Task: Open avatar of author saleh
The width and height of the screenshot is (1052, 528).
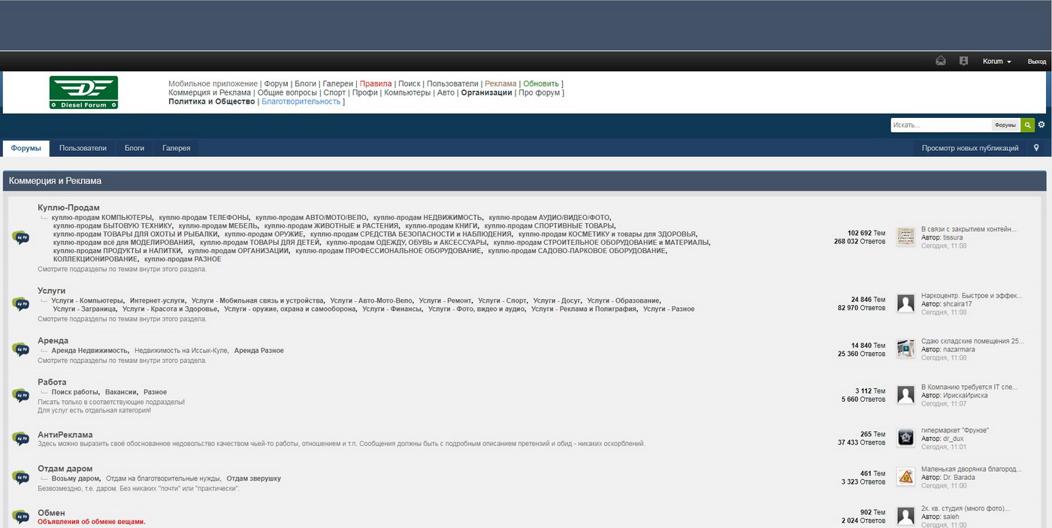Action: tap(906, 516)
